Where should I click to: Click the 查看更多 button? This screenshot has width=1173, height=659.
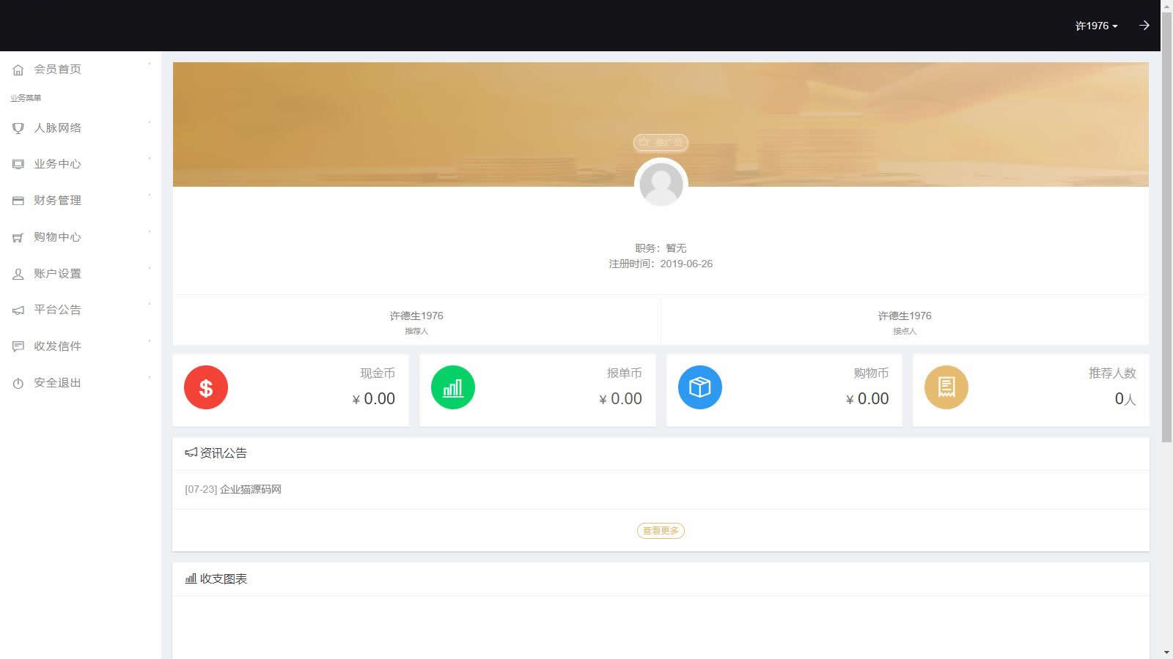(x=661, y=531)
